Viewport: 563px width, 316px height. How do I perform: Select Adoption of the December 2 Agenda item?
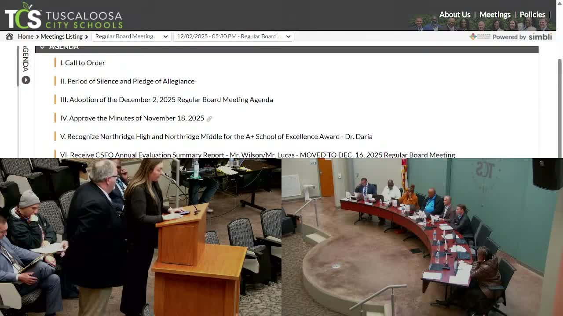click(x=166, y=100)
